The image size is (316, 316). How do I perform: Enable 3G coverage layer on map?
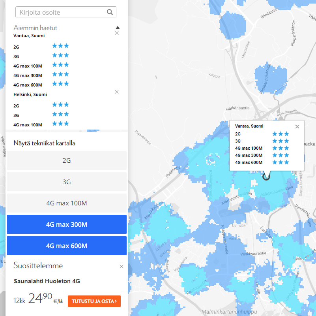click(67, 182)
